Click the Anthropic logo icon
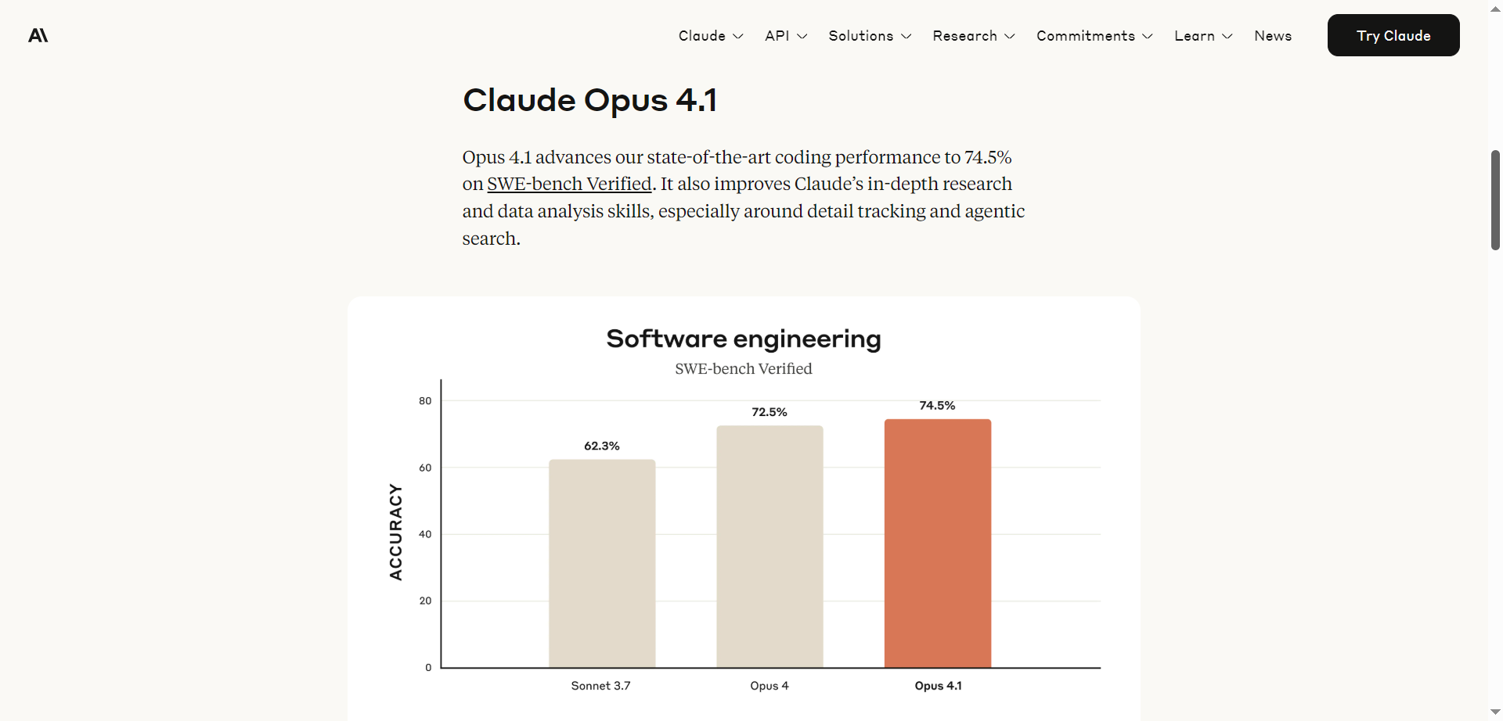The image size is (1503, 721). 38,35
